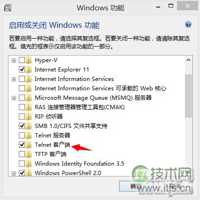Image resolution: width=200 pixels, height=200 pixels.
Task: Uncheck the Telnet 客户端 checkbox
Action: coord(22,145)
